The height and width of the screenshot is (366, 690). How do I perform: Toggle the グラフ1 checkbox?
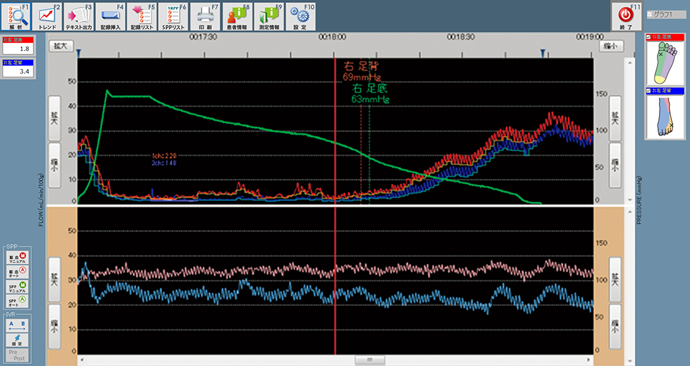tap(649, 15)
